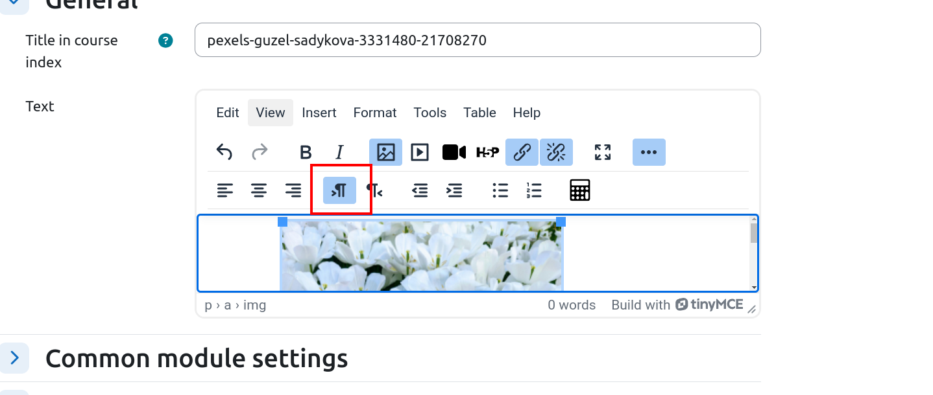Click the Redo arrow icon
This screenshot has height=395, width=933.
(x=260, y=152)
